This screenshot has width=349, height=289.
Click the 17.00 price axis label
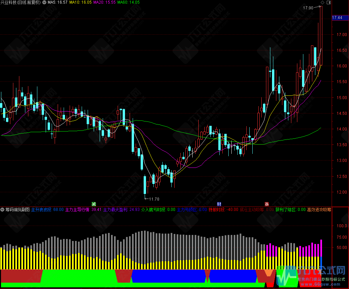click(342, 34)
